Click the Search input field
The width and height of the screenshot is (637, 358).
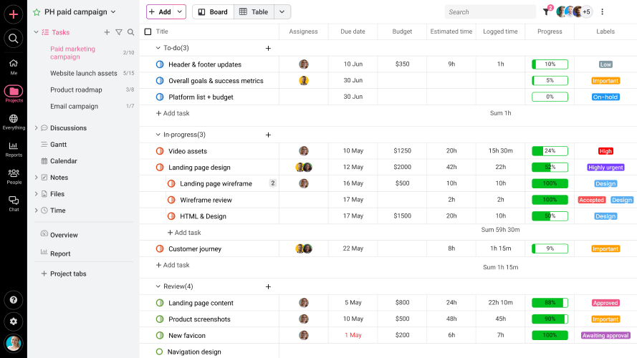pos(489,12)
